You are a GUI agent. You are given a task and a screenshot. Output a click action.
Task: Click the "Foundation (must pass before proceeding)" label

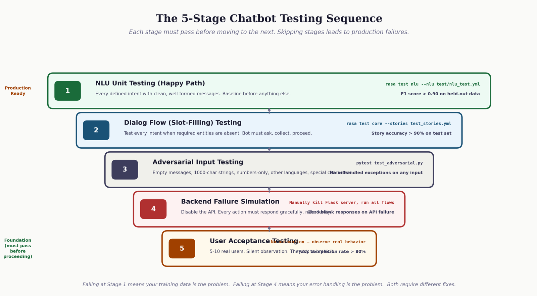18,249
